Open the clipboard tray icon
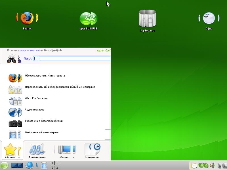The image size is (227, 170). tap(194, 165)
